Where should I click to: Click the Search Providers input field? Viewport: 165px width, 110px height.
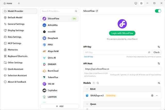(x=58, y=11)
